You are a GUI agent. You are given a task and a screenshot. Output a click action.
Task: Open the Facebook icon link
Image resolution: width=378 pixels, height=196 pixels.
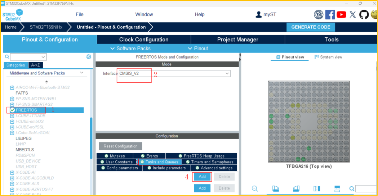[x=330, y=15]
